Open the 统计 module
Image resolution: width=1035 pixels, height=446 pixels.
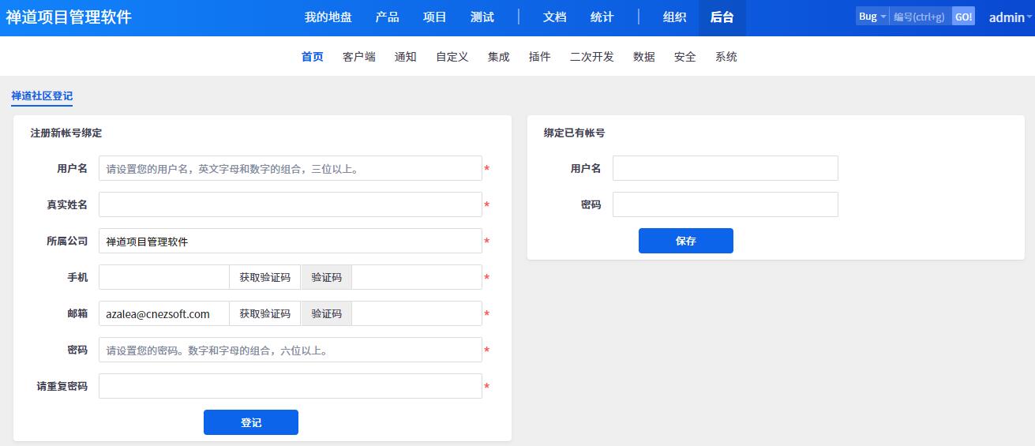[602, 17]
